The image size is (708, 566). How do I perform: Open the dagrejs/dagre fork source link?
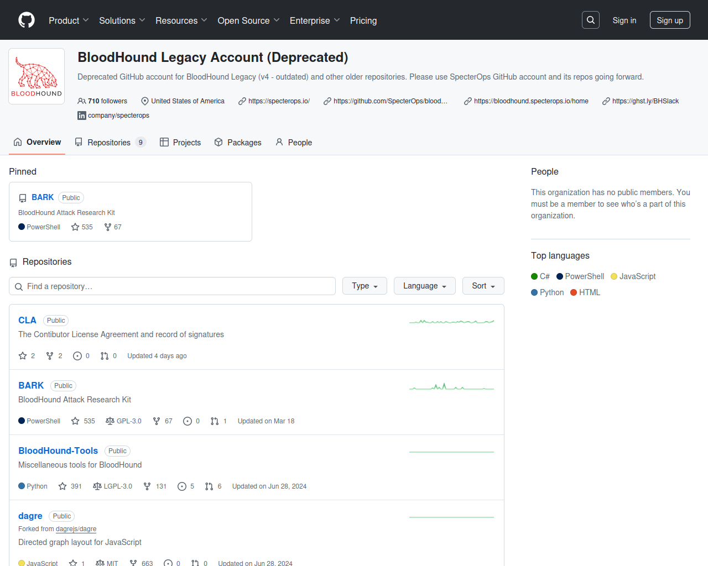[x=76, y=529]
